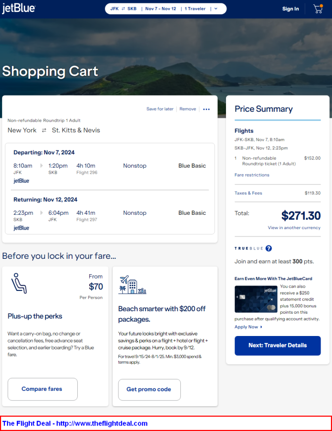The height and width of the screenshot is (431, 332).
Task: Click the JetBlue card image
Action: pyautogui.click(x=256, y=299)
